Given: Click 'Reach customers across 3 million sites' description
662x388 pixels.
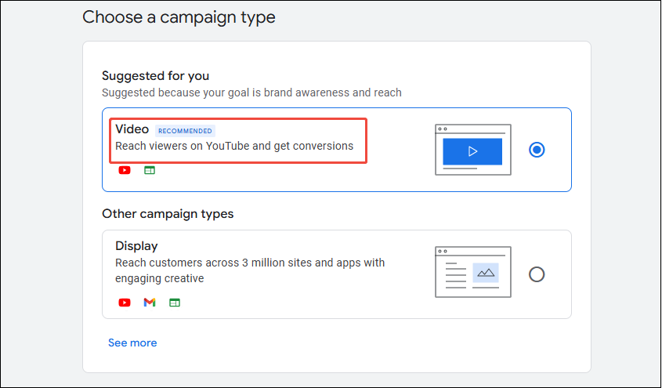Looking at the screenshot, I should pyautogui.click(x=250, y=270).
